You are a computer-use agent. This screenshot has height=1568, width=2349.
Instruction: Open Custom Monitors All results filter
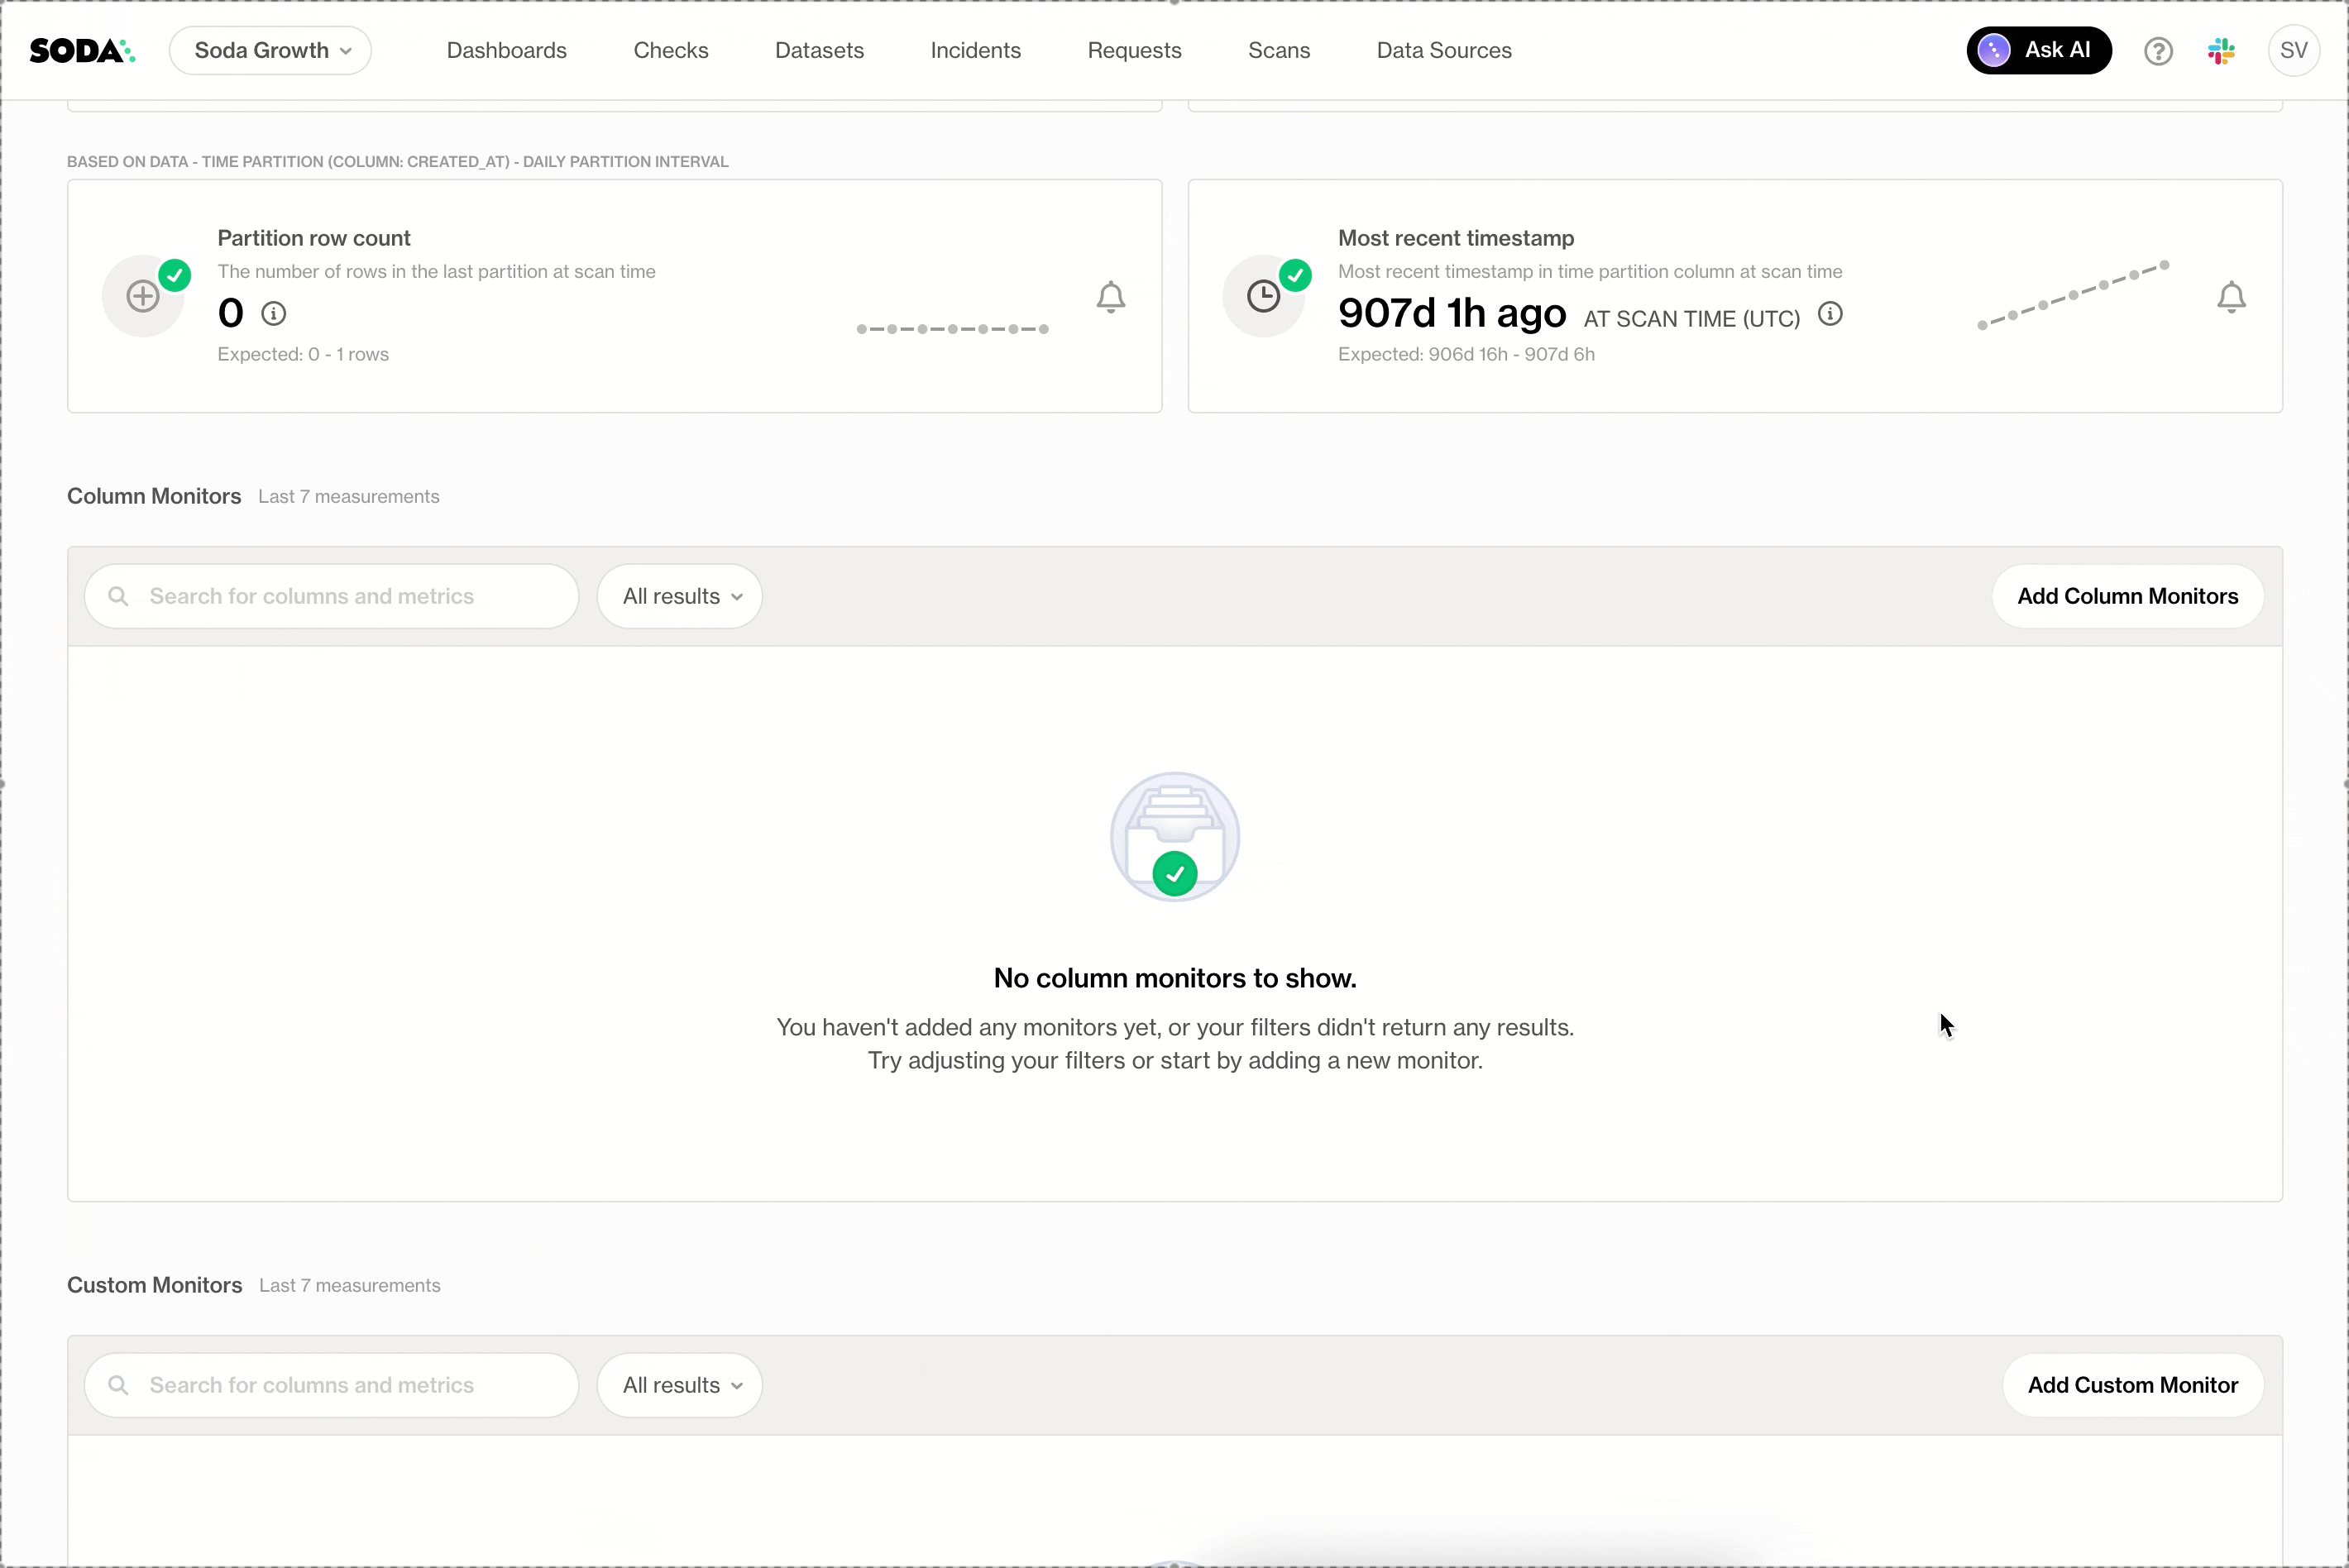click(x=680, y=1386)
